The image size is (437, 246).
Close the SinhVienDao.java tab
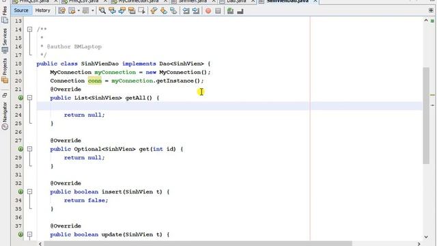pos(315,1)
